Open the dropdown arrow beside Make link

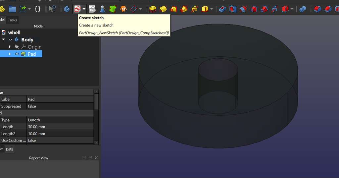coord(29,9)
